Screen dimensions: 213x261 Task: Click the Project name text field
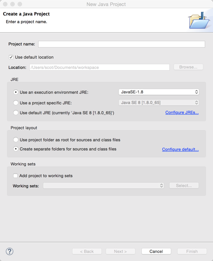tap(122, 44)
